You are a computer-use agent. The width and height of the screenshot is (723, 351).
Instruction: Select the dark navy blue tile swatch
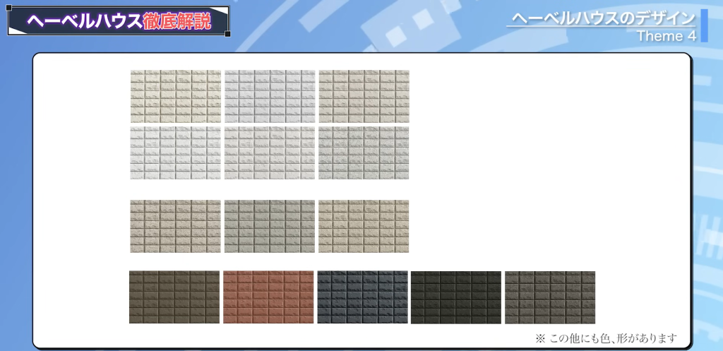[x=362, y=297]
